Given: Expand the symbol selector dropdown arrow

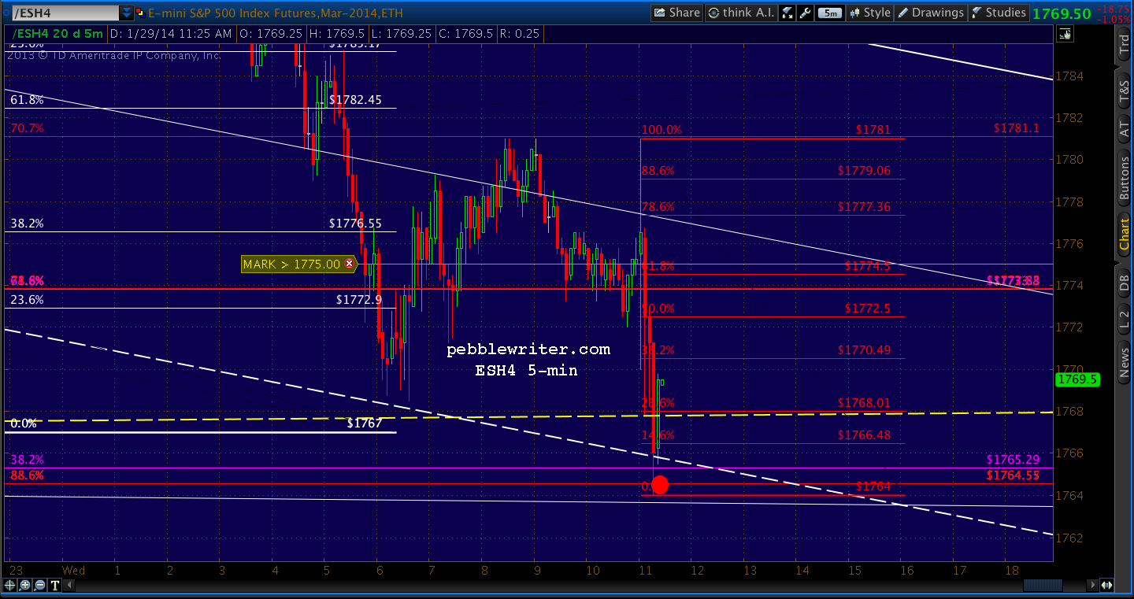Looking at the screenshot, I should [127, 13].
